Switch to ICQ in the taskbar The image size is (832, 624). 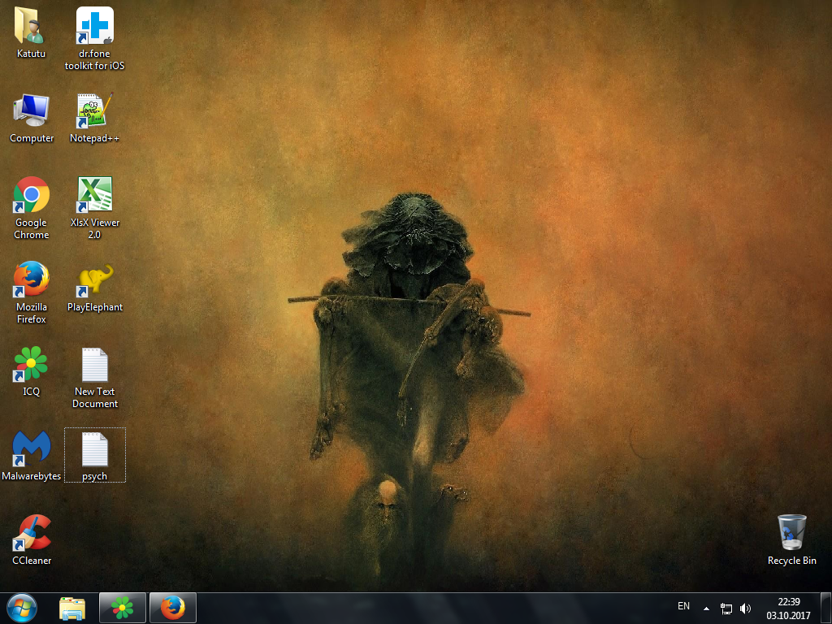[123, 608]
